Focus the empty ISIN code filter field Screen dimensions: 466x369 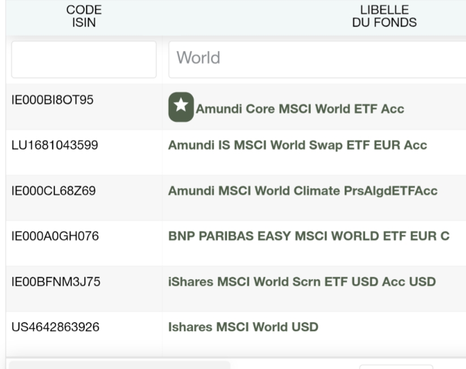[84, 59]
